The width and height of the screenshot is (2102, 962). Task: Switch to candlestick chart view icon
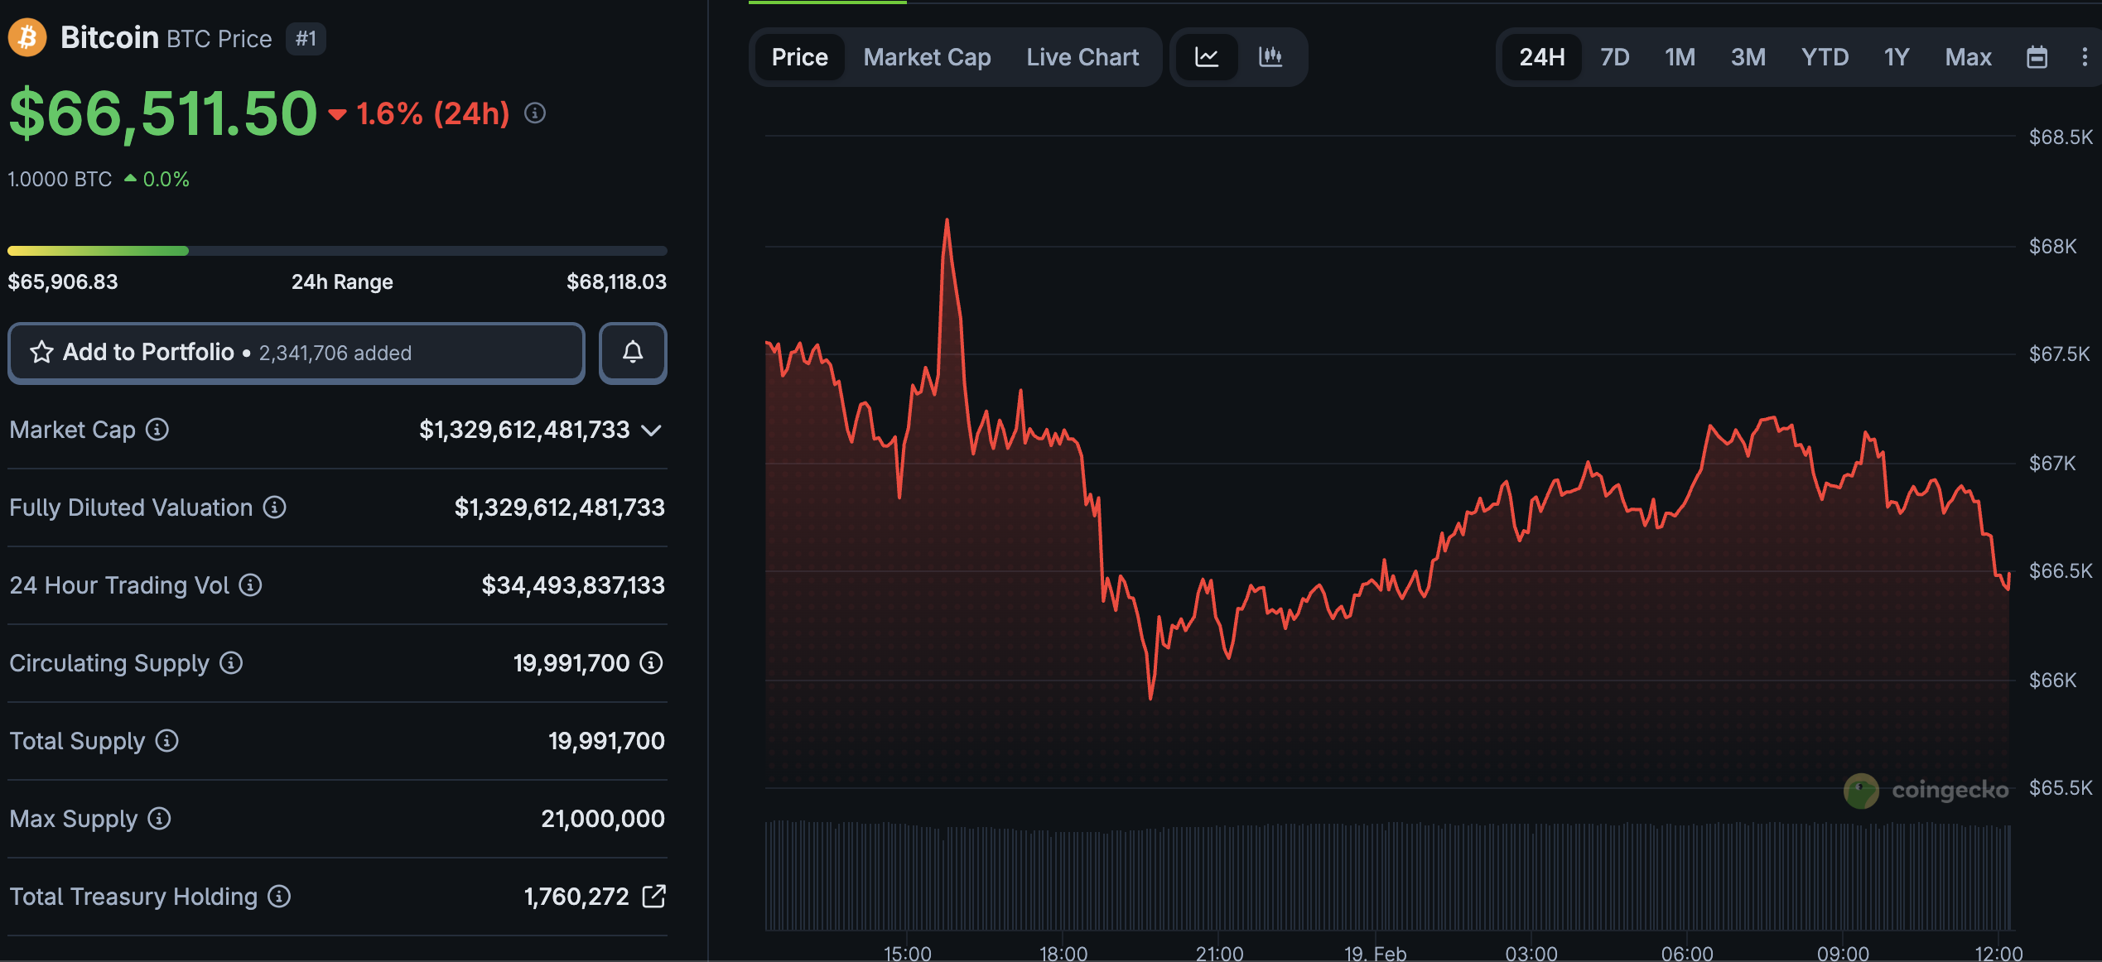pyautogui.click(x=1270, y=57)
